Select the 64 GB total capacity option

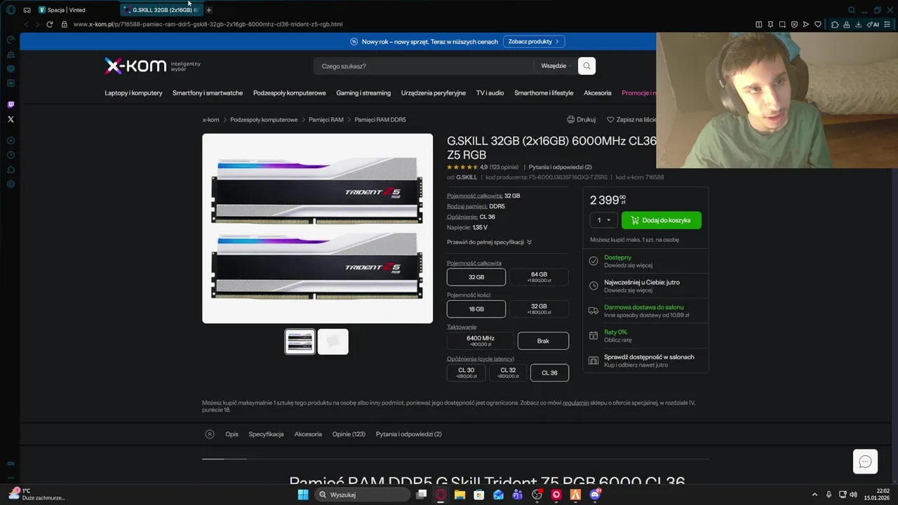click(539, 277)
